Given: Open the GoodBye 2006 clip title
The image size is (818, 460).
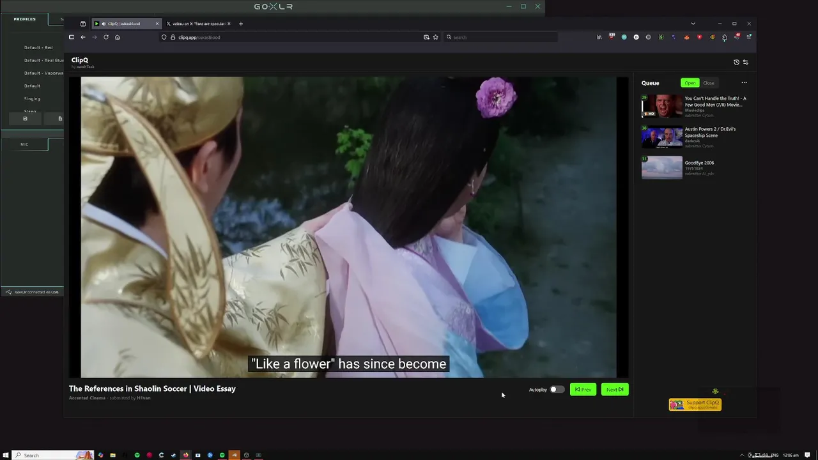Looking at the screenshot, I should pyautogui.click(x=699, y=163).
